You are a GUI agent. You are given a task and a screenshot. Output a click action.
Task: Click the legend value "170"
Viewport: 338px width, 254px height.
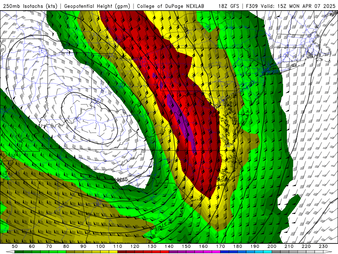(220, 246)
